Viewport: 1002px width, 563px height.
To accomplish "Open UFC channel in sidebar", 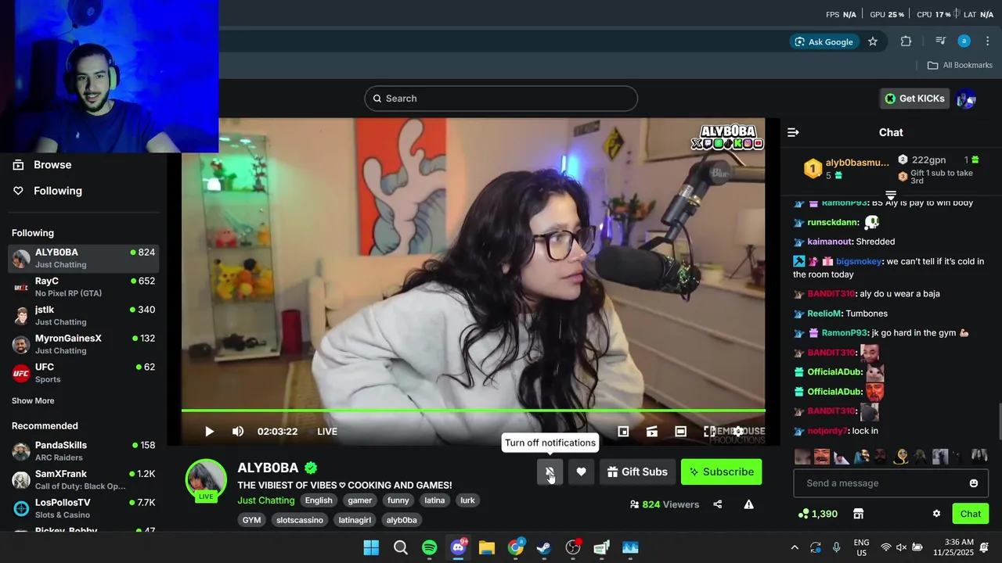I will (83, 373).
